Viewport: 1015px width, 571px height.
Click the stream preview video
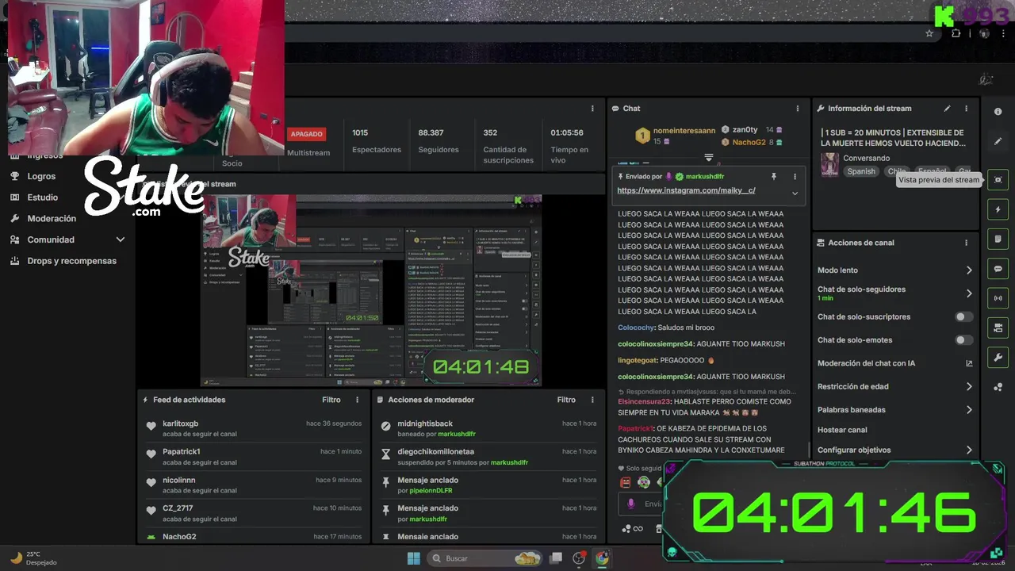[371, 290]
